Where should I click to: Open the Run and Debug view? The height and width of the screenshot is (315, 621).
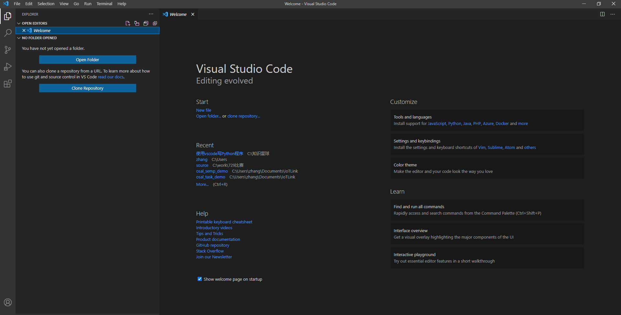8,66
